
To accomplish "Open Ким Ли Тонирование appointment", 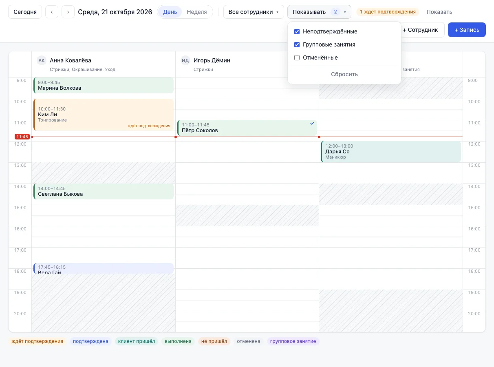I will [x=104, y=115].
